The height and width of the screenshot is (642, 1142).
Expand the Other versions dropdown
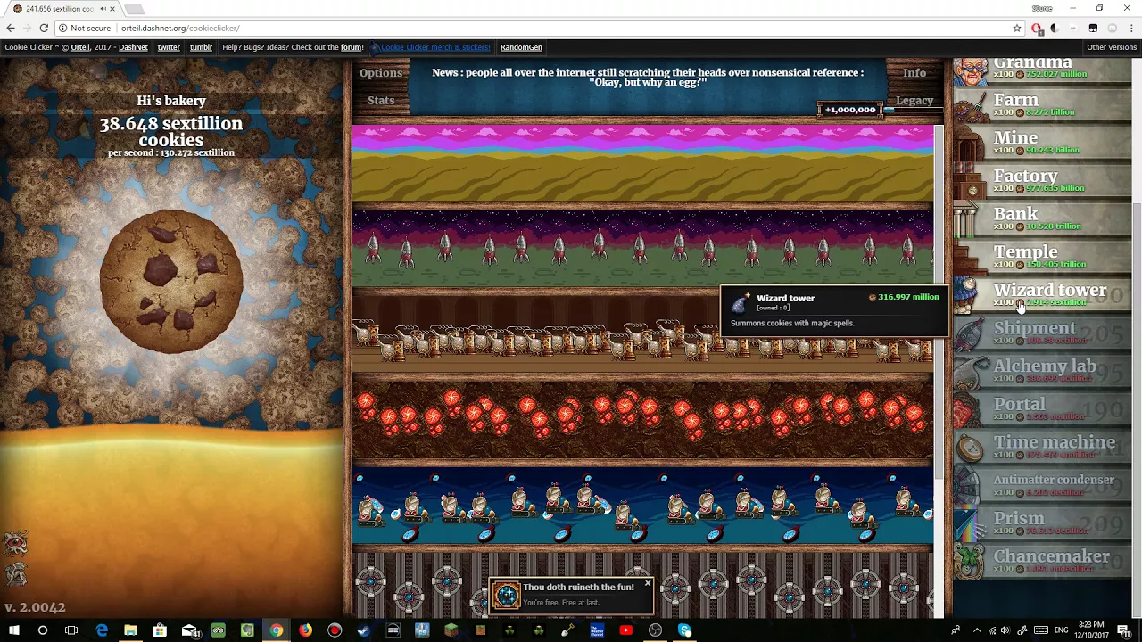(x=1112, y=47)
